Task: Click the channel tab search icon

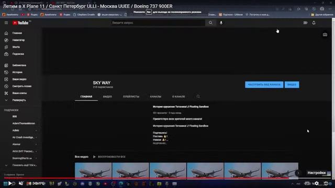Action: click(x=198, y=97)
